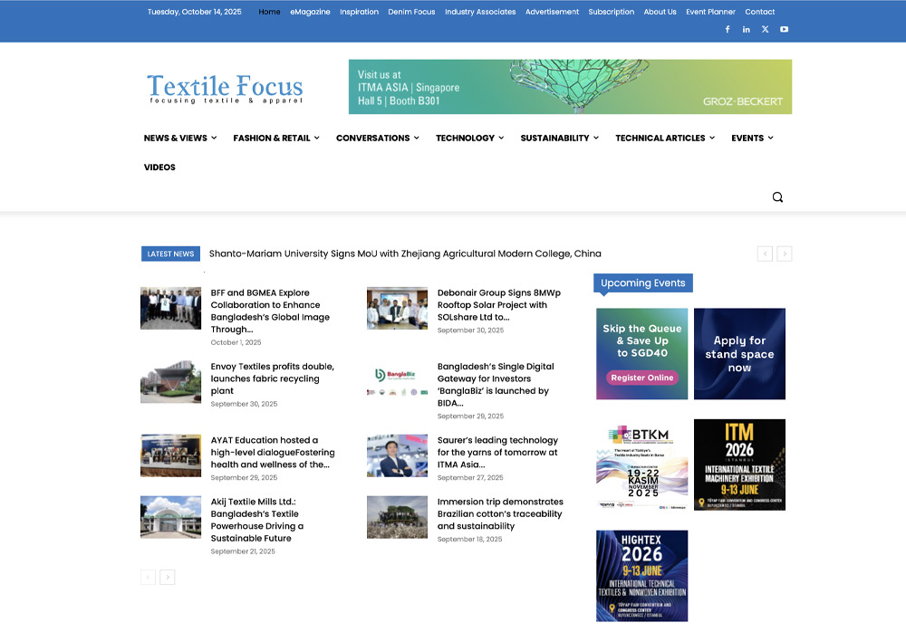The height and width of the screenshot is (632, 906).
Task: Open the Groz-Beckert ITMA ASIA banner
Action: coord(570,87)
